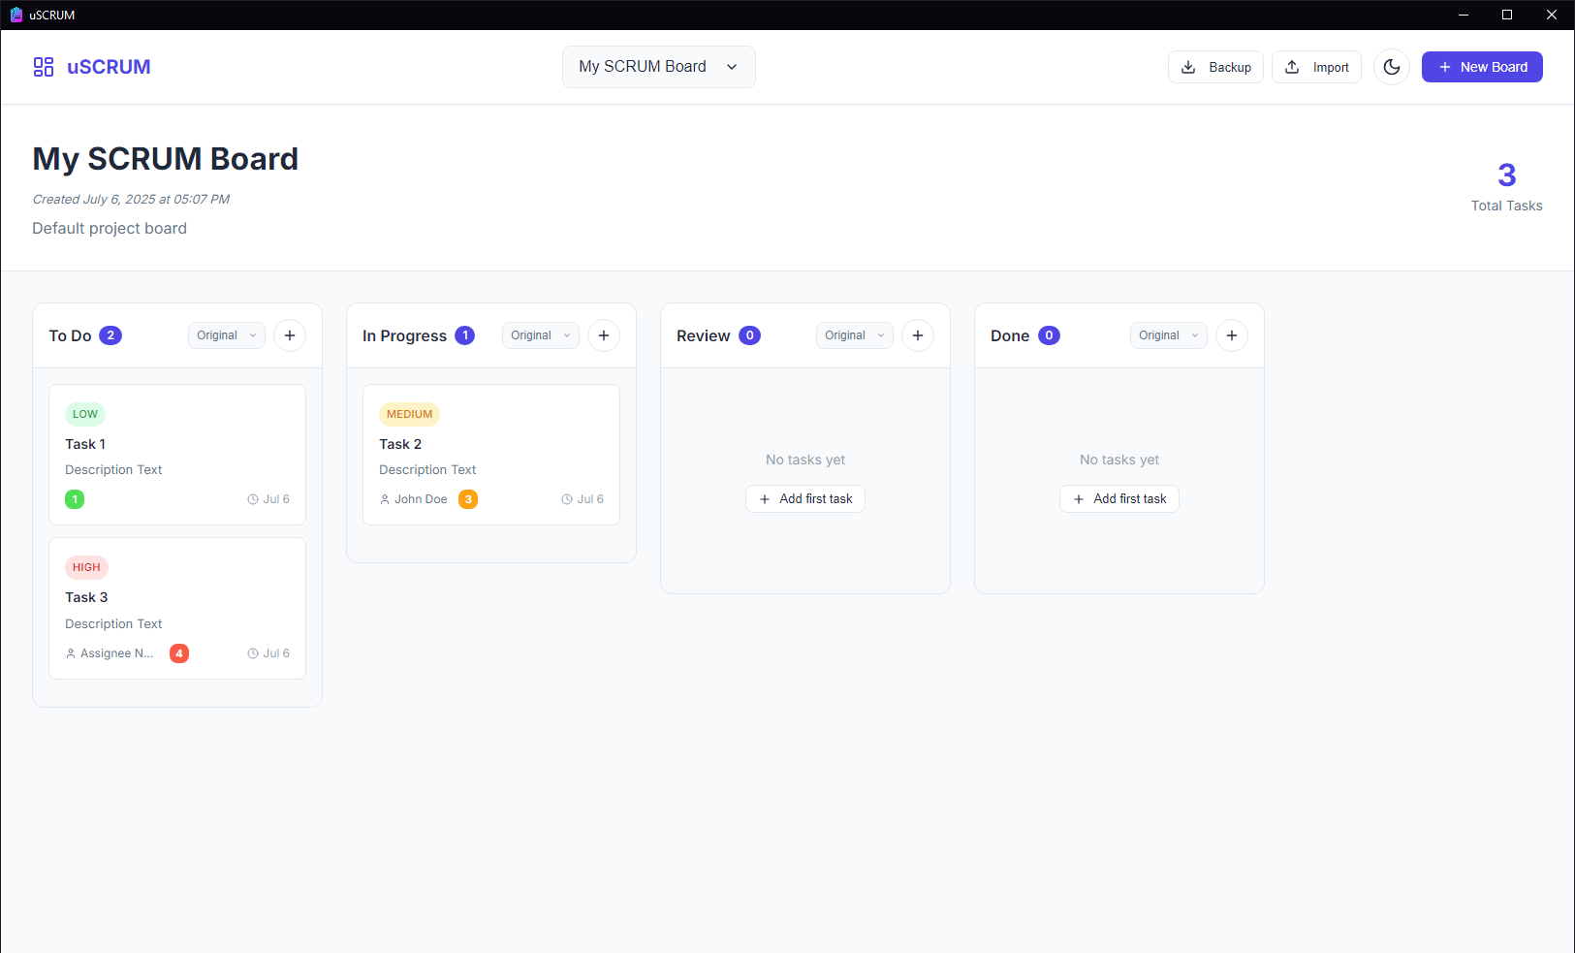The height and width of the screenshot is (953, 1575).
Task: Click the Jul 6 date on Task 1
Action: (268, 499)
